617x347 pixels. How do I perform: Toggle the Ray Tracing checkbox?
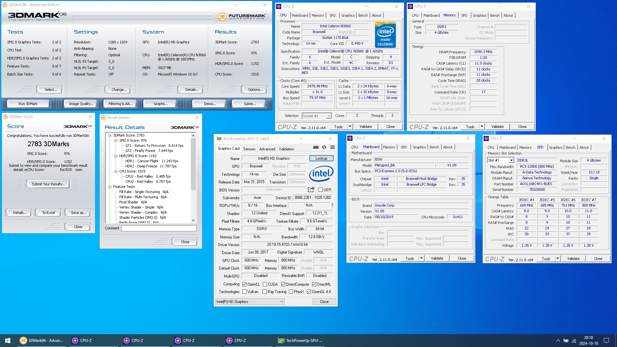[x=265, y=292]
